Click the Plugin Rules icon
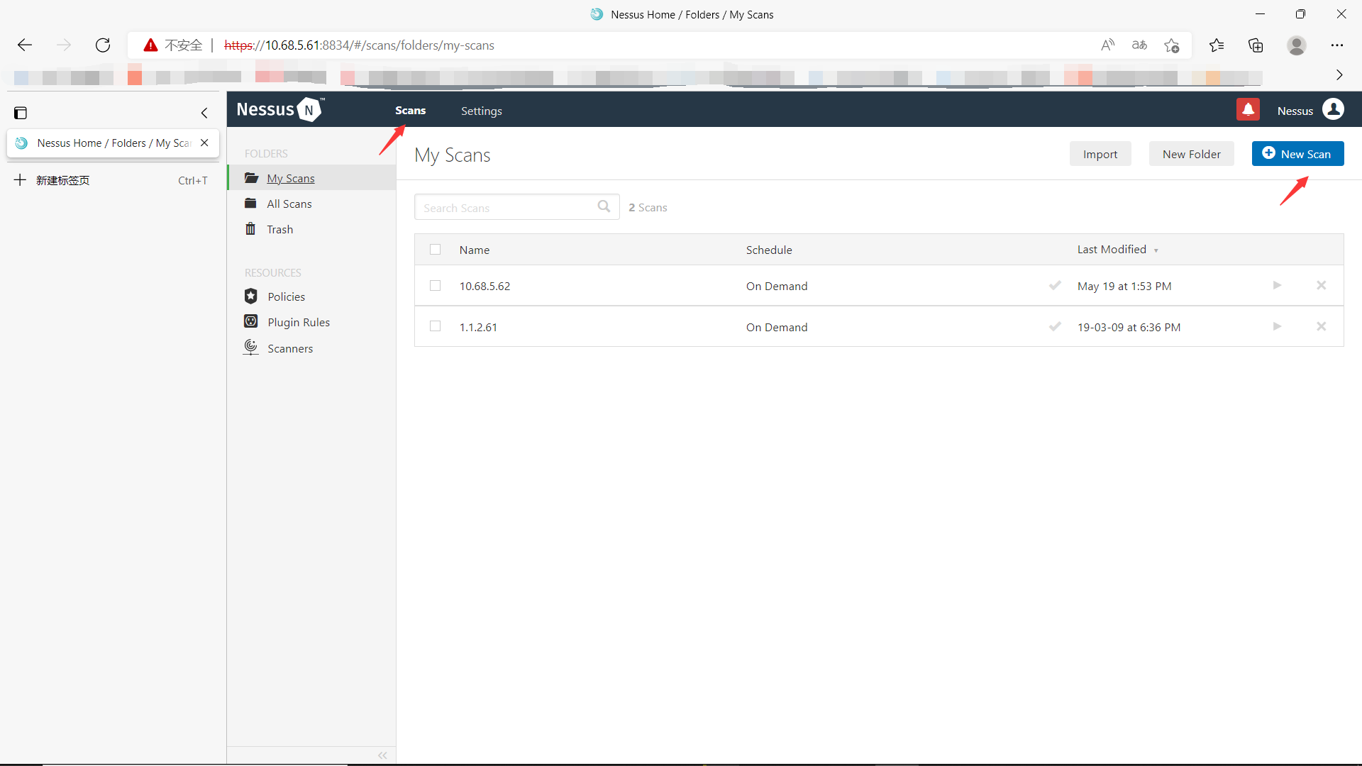 pyautogui.click(x=250, y=321)
